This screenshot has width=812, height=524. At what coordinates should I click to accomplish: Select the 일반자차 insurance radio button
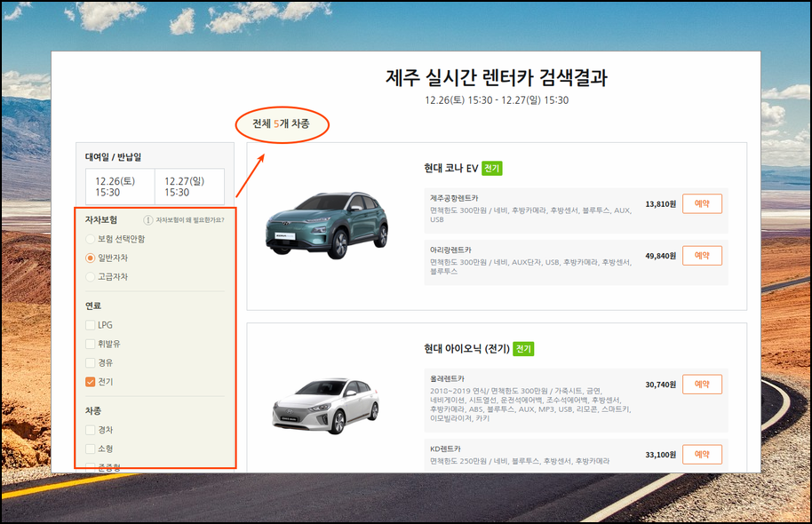click(x=90, y=258)
